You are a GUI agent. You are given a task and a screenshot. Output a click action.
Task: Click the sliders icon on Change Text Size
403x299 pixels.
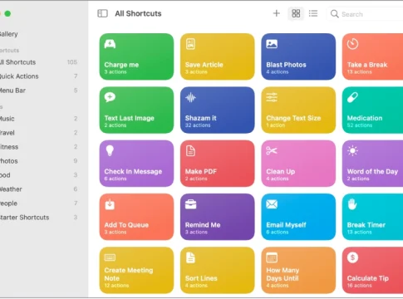coord(272,97)
